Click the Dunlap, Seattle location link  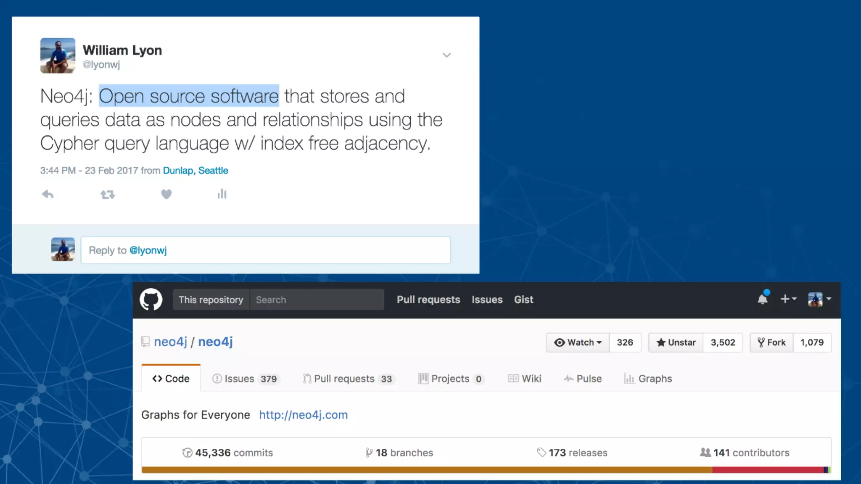[x=195, y=171]
